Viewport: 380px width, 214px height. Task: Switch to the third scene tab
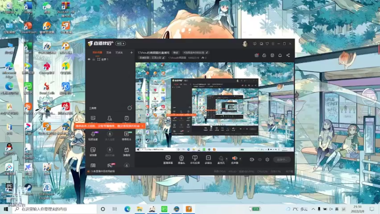pyautogui.click(x=119, y=52)
